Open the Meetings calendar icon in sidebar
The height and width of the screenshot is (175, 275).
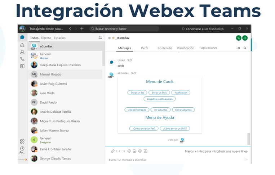click(22, 66)
